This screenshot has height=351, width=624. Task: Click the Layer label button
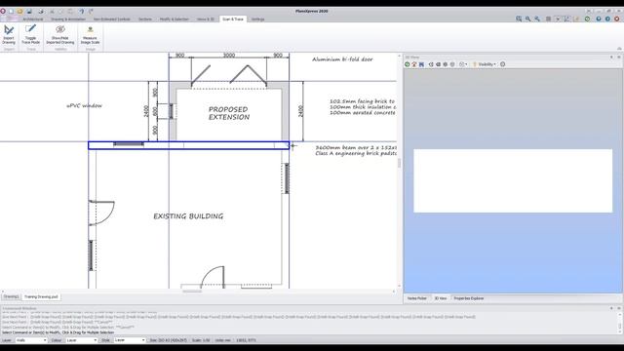[7, 340]
